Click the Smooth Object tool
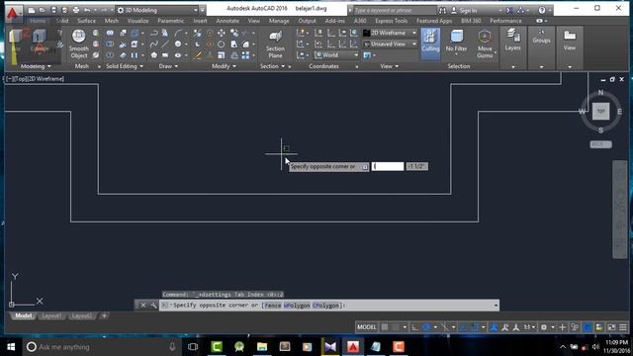 (79, 44)
